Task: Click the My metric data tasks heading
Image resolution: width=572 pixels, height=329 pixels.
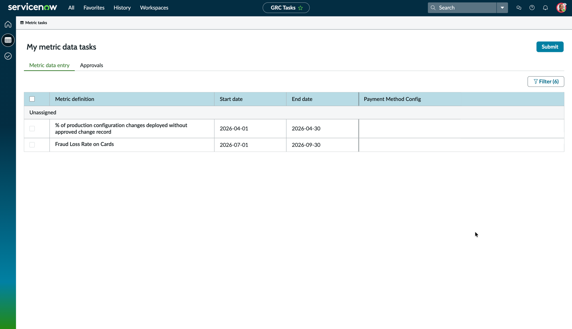Action: coord(61,47)
